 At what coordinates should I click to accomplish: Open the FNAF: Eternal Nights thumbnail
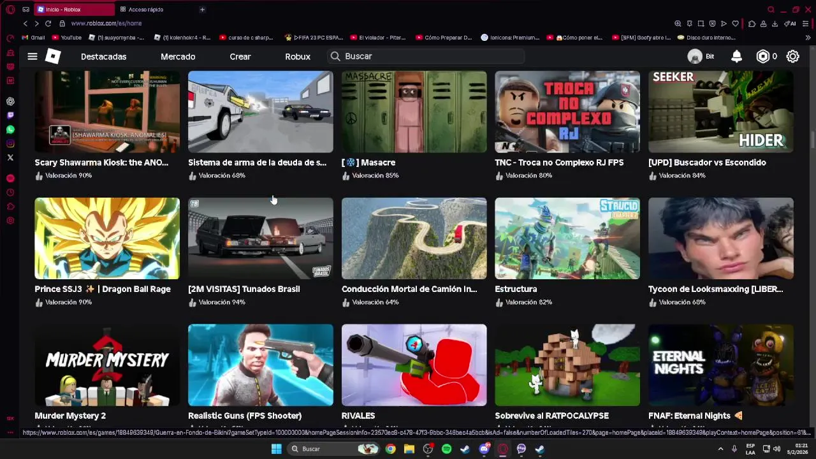click(721, 365)
